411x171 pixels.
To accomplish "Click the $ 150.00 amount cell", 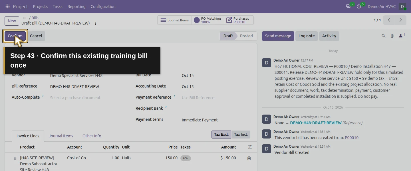I will pyautogui.click(x=228, y=158).
